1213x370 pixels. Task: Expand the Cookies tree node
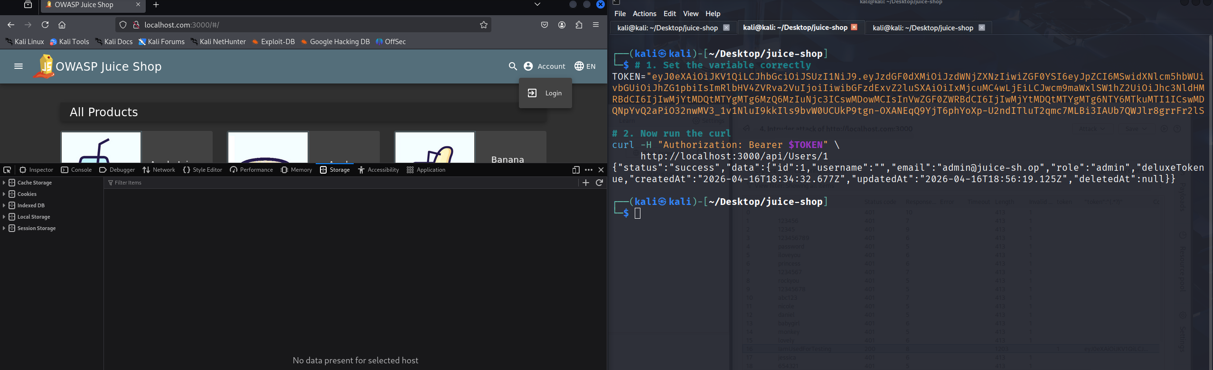click(x=4, y=194)
